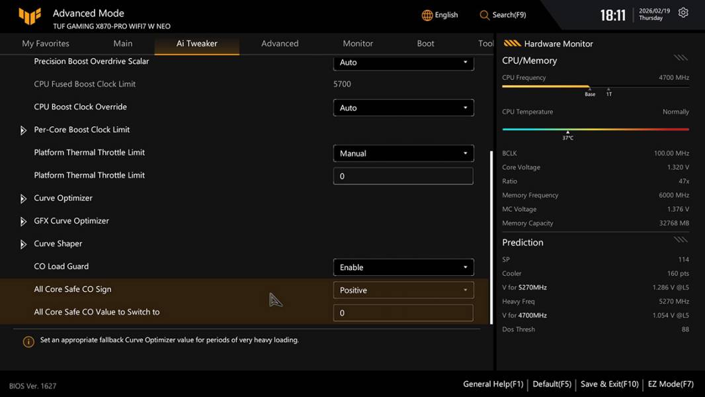The height and width of the screenshot is (397, 705).
Task: Click the All Core Safe CO Value field
Action: pos(403,313)
